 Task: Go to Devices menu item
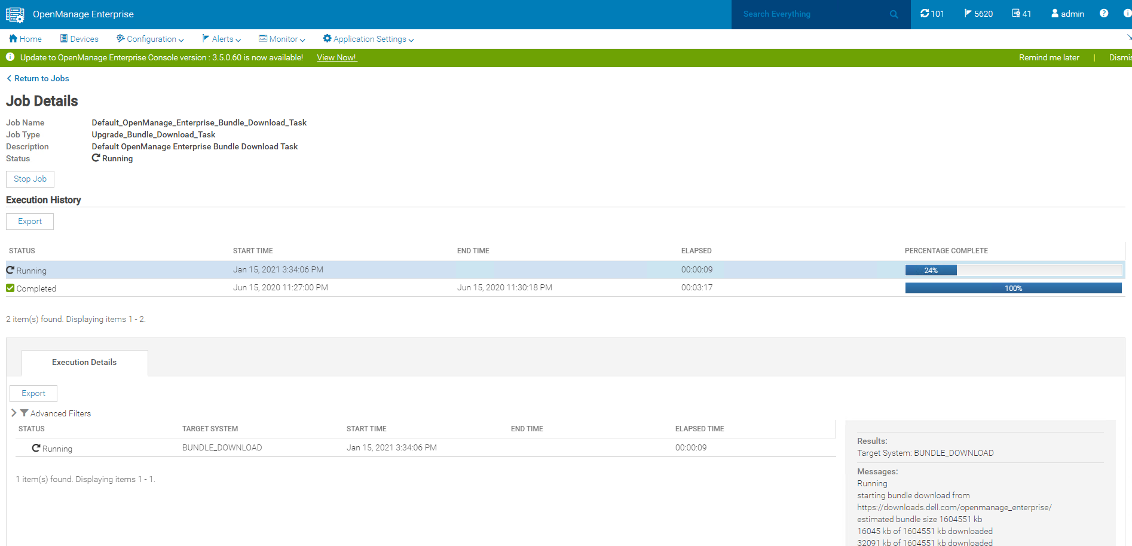(x=79, y=39)
